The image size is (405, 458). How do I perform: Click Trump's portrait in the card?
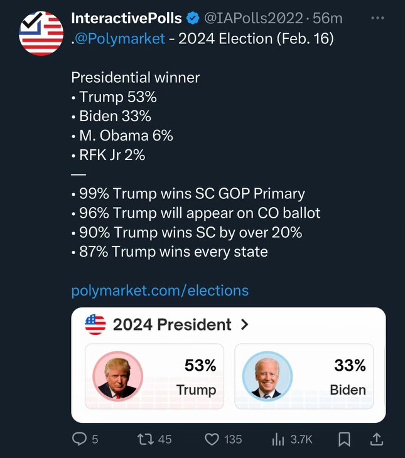coord(117,376)
